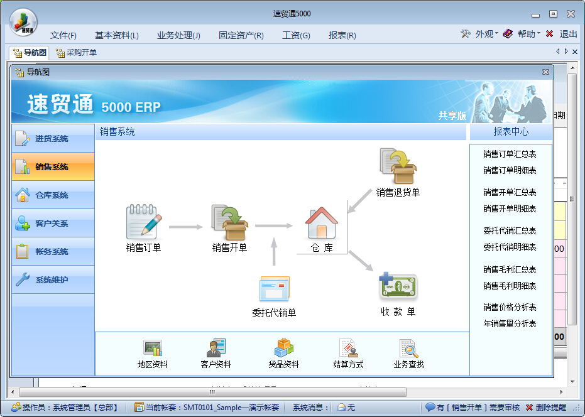
Task: Click the tab scroll left arrow
Action: (x=558, y=51)
